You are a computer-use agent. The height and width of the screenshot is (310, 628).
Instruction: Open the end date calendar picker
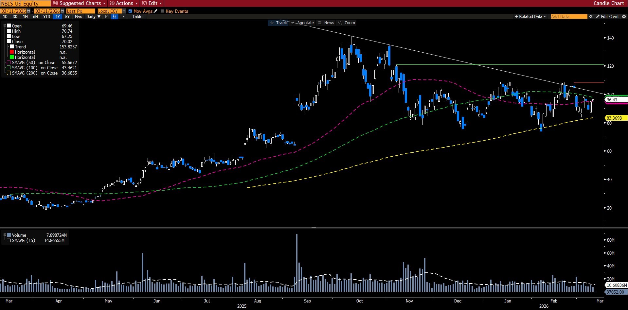[x=63, y=11]
